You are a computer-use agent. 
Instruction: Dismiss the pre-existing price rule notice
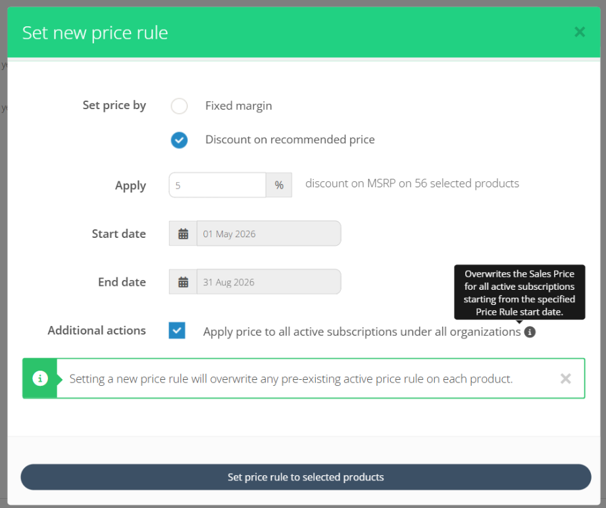(x=565, y=379)
